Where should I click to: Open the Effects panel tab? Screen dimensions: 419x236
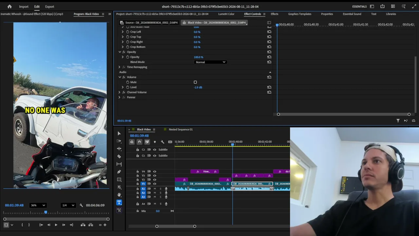point(274,14)
